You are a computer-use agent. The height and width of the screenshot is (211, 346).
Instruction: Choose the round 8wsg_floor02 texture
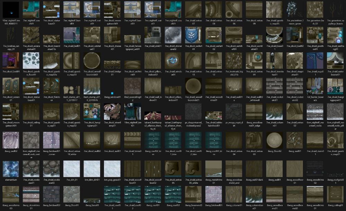[274, 140]
